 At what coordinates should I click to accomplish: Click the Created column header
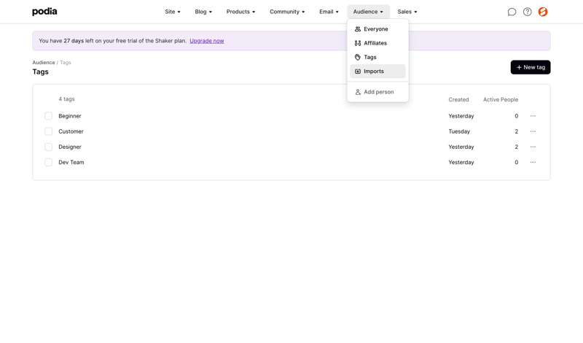point(458,100)
